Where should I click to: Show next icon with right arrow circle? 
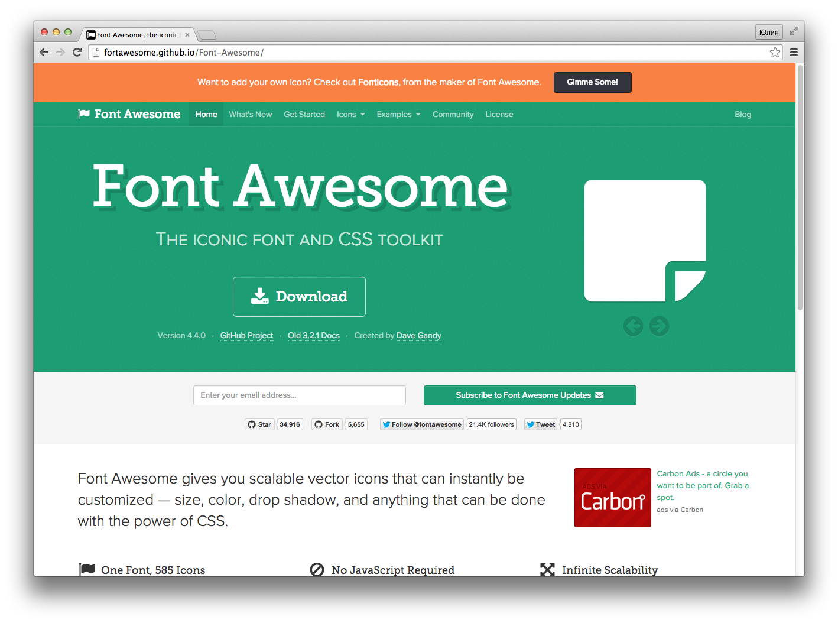click(659, 326)
